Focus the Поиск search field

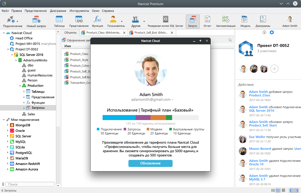pyautogui.click(x=30, y=184)
